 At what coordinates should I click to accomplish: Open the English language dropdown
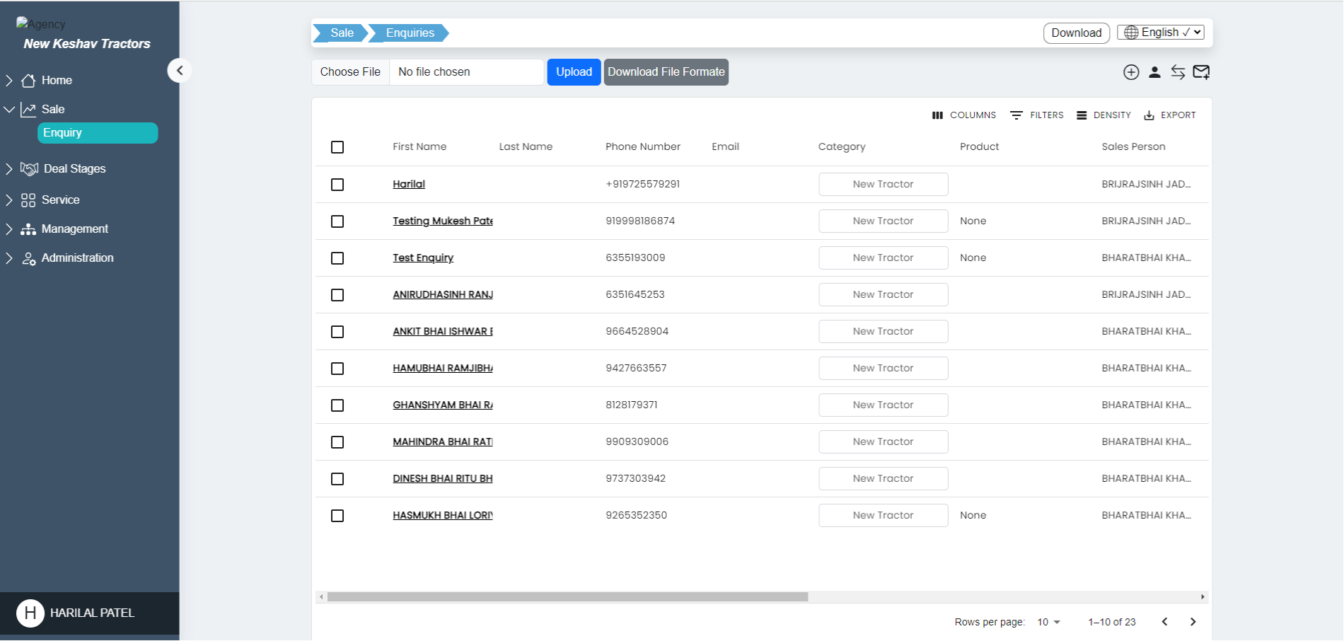[1160, 32]
